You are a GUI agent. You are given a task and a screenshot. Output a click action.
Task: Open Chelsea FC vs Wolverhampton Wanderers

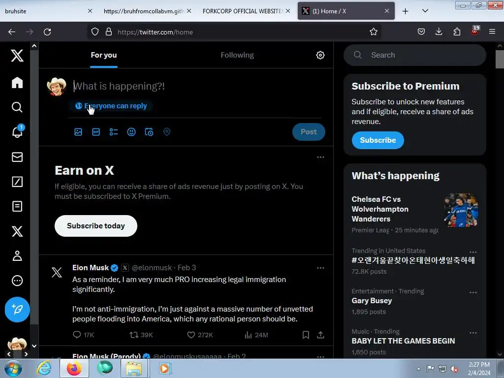point(380,209)
